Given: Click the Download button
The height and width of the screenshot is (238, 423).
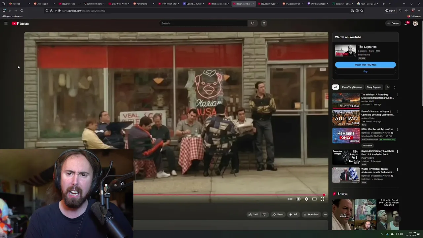Looking at the screenshot, I should [311, 215].
